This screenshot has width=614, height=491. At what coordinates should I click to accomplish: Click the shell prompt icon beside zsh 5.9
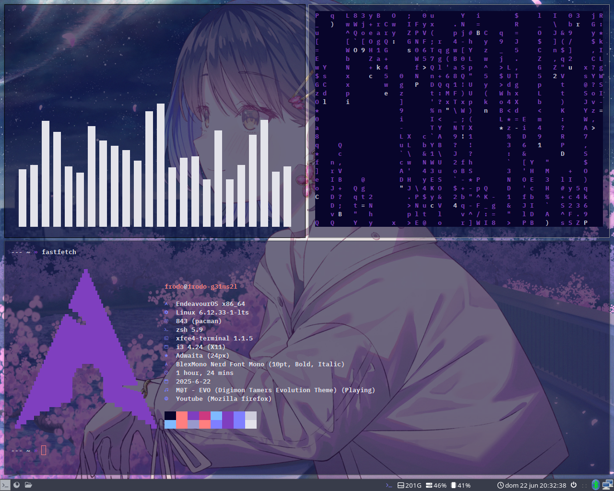tap(166, 330)
